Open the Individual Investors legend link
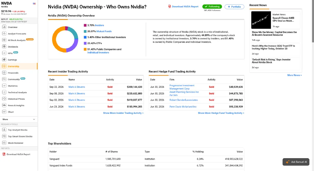 [x=98, y=53]
